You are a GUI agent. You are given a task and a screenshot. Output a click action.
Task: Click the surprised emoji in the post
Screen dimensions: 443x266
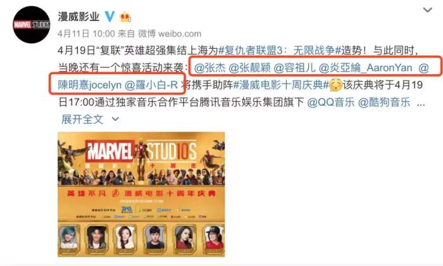coord(335,85)
